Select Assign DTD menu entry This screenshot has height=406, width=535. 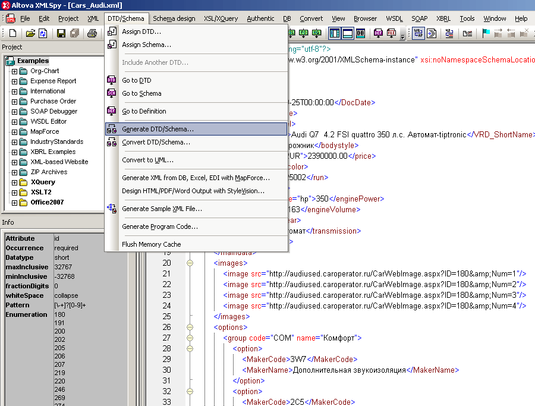pos(141,32)
